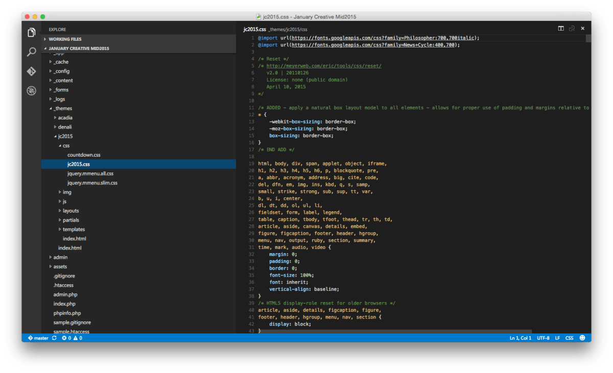Follow the meyerweb reset CSS link
Viewport: 613px width, 373px height.
324,66
